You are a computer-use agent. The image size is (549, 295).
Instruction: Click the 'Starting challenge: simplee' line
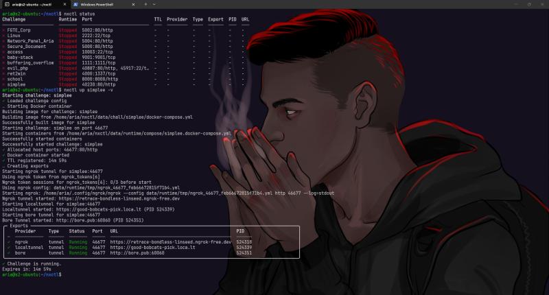(x=37, y=95)
